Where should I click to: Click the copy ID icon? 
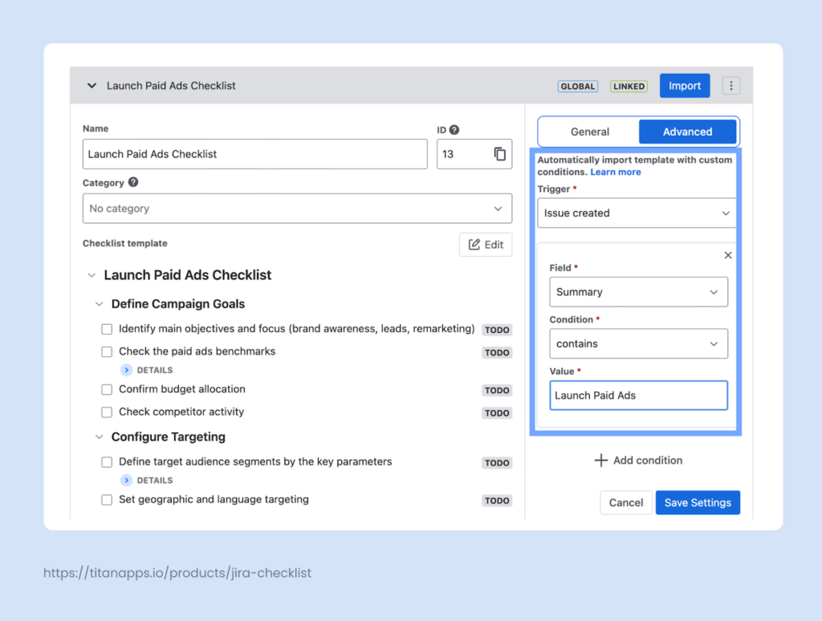[499, 154]
